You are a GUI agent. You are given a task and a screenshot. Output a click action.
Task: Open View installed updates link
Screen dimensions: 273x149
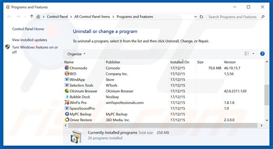click(30, 40)
